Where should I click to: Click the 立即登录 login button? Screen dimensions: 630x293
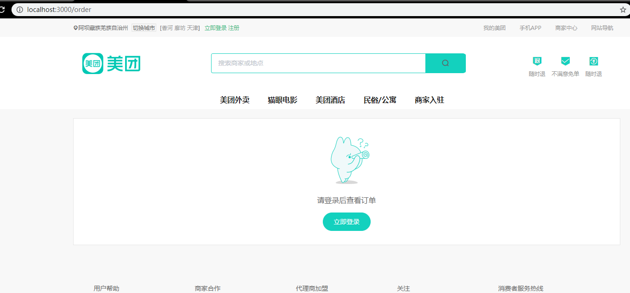[x=346, y=221]
